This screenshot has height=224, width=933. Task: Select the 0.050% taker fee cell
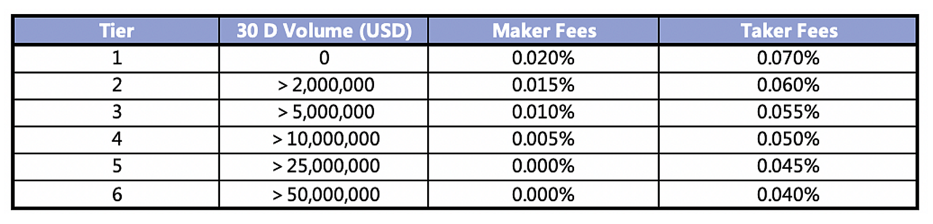(x=788, y=139)
